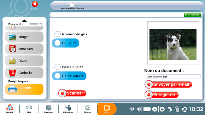Click the document name input field
This screenshot has width=205, height=115.
173,77
